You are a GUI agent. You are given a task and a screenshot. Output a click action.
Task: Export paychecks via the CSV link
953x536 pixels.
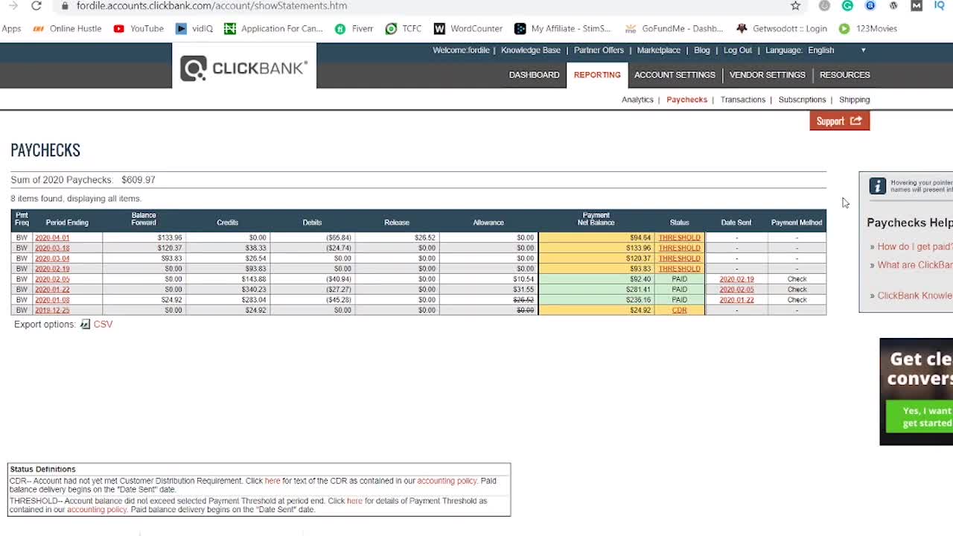[x=103, y=325]
